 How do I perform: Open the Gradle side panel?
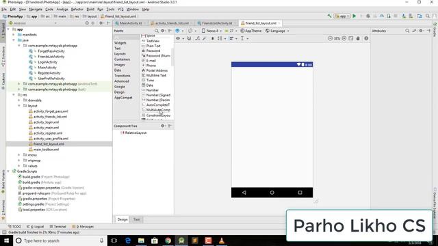[435, 30]
